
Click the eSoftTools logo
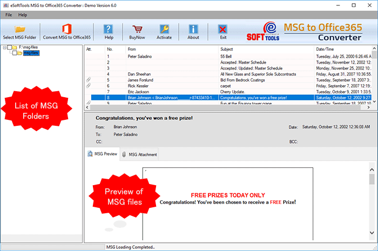tap(263, 31)
